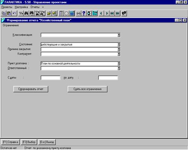Click the С даты input field
This screenshot has height=150, width=188.
click(50, 78)
